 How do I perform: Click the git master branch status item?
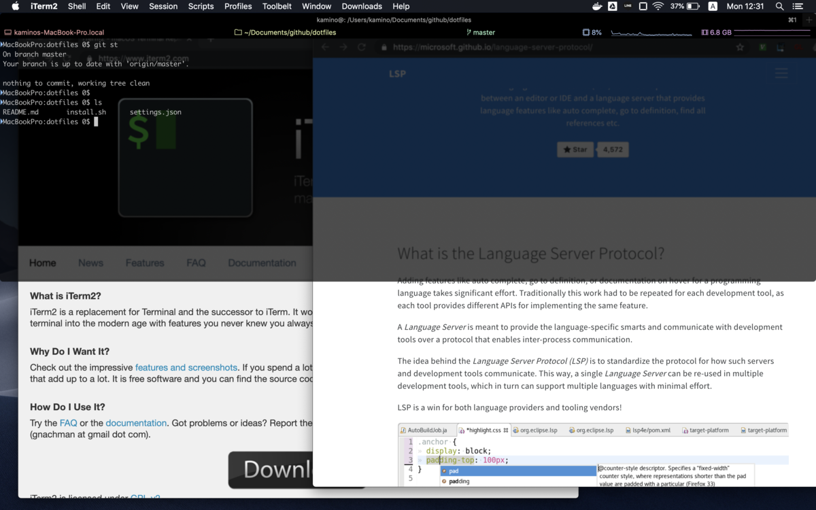coord(480,32)
